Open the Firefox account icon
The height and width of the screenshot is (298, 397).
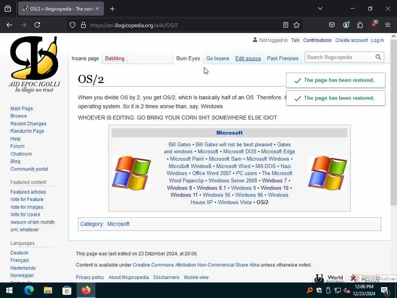346,25
